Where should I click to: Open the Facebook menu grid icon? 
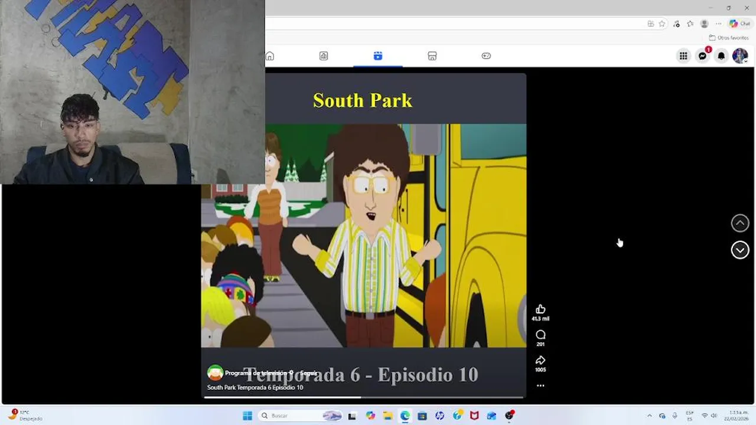point(683,56)
